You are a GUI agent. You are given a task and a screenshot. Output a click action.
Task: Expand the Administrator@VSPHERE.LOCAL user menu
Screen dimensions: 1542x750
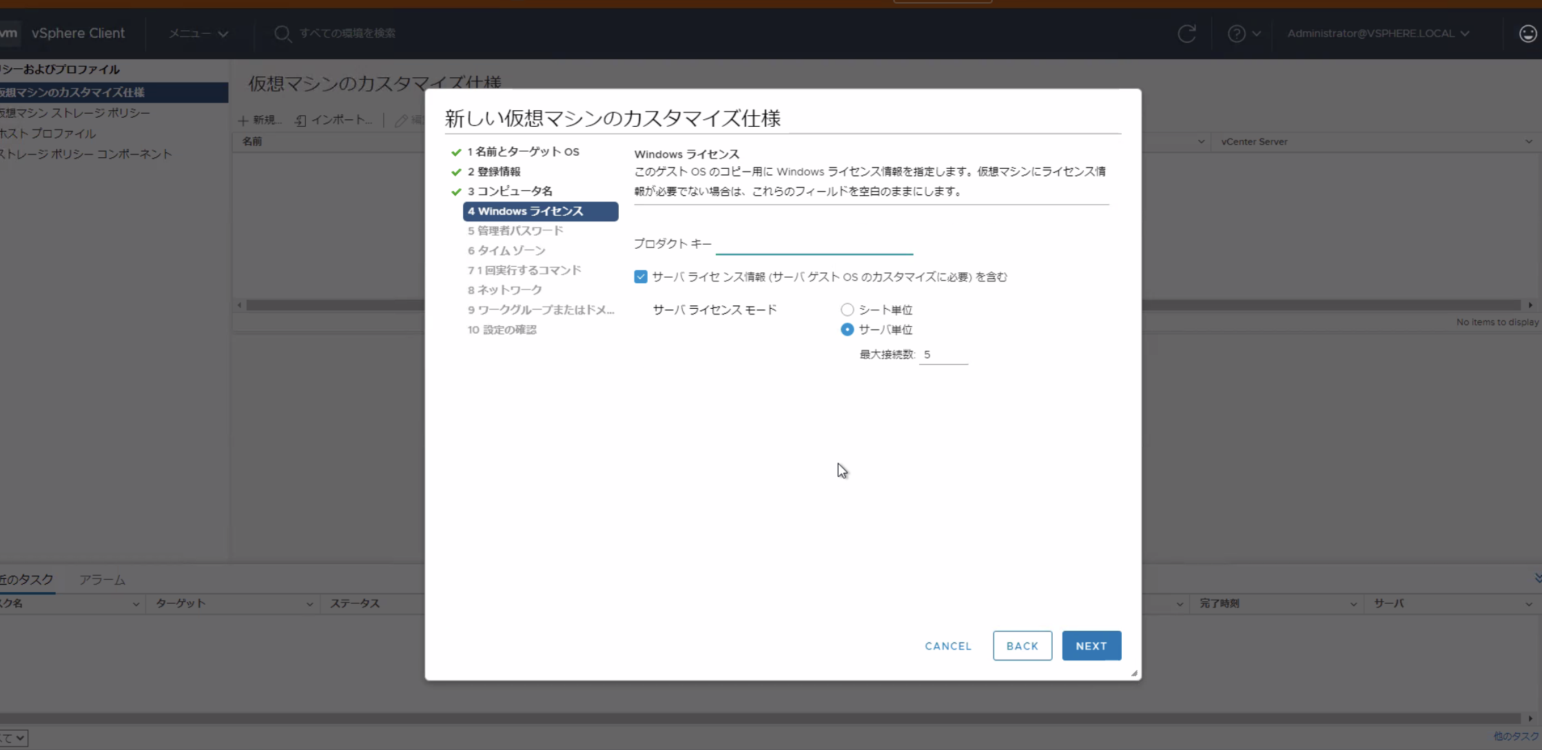click(x=1378, y=33)
